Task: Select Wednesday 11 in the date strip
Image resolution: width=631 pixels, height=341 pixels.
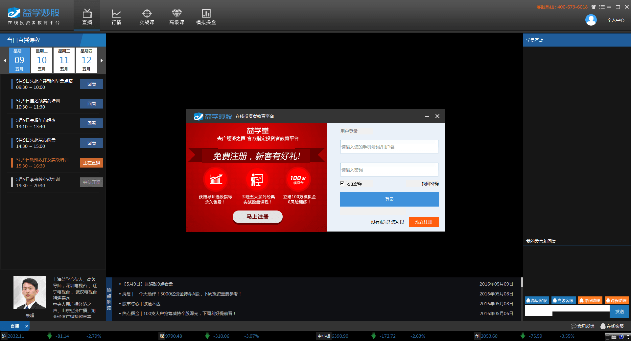Action: point(64,60)
